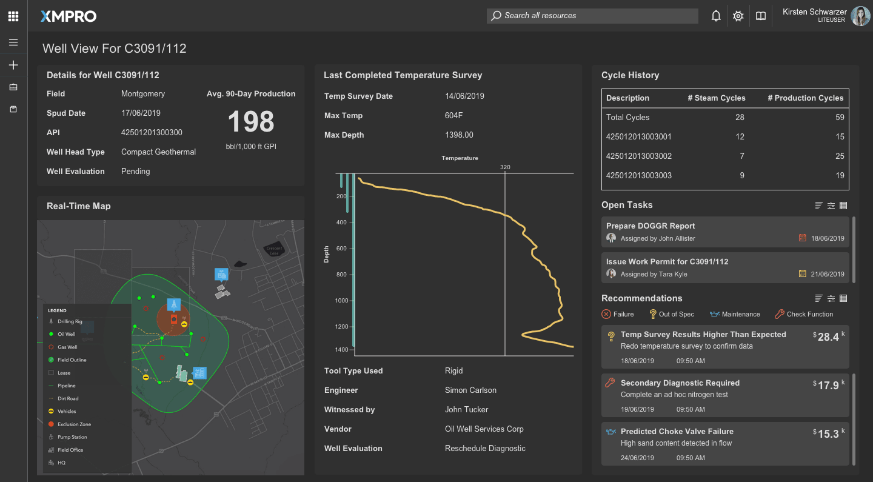
Task: Click the notifications bell icon
Action: [716, 16]
